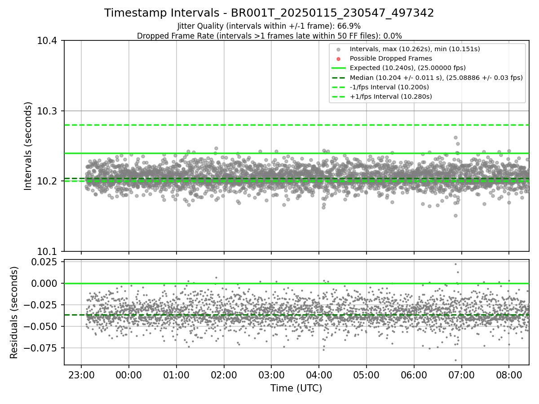Click the 'Intervals (seconds)' y-axis label

tap(28, 146)
